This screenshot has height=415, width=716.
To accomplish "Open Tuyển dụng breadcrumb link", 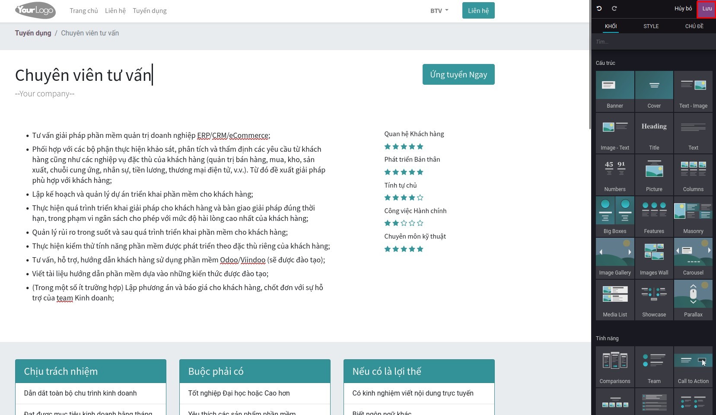I will tap(33, 33).
